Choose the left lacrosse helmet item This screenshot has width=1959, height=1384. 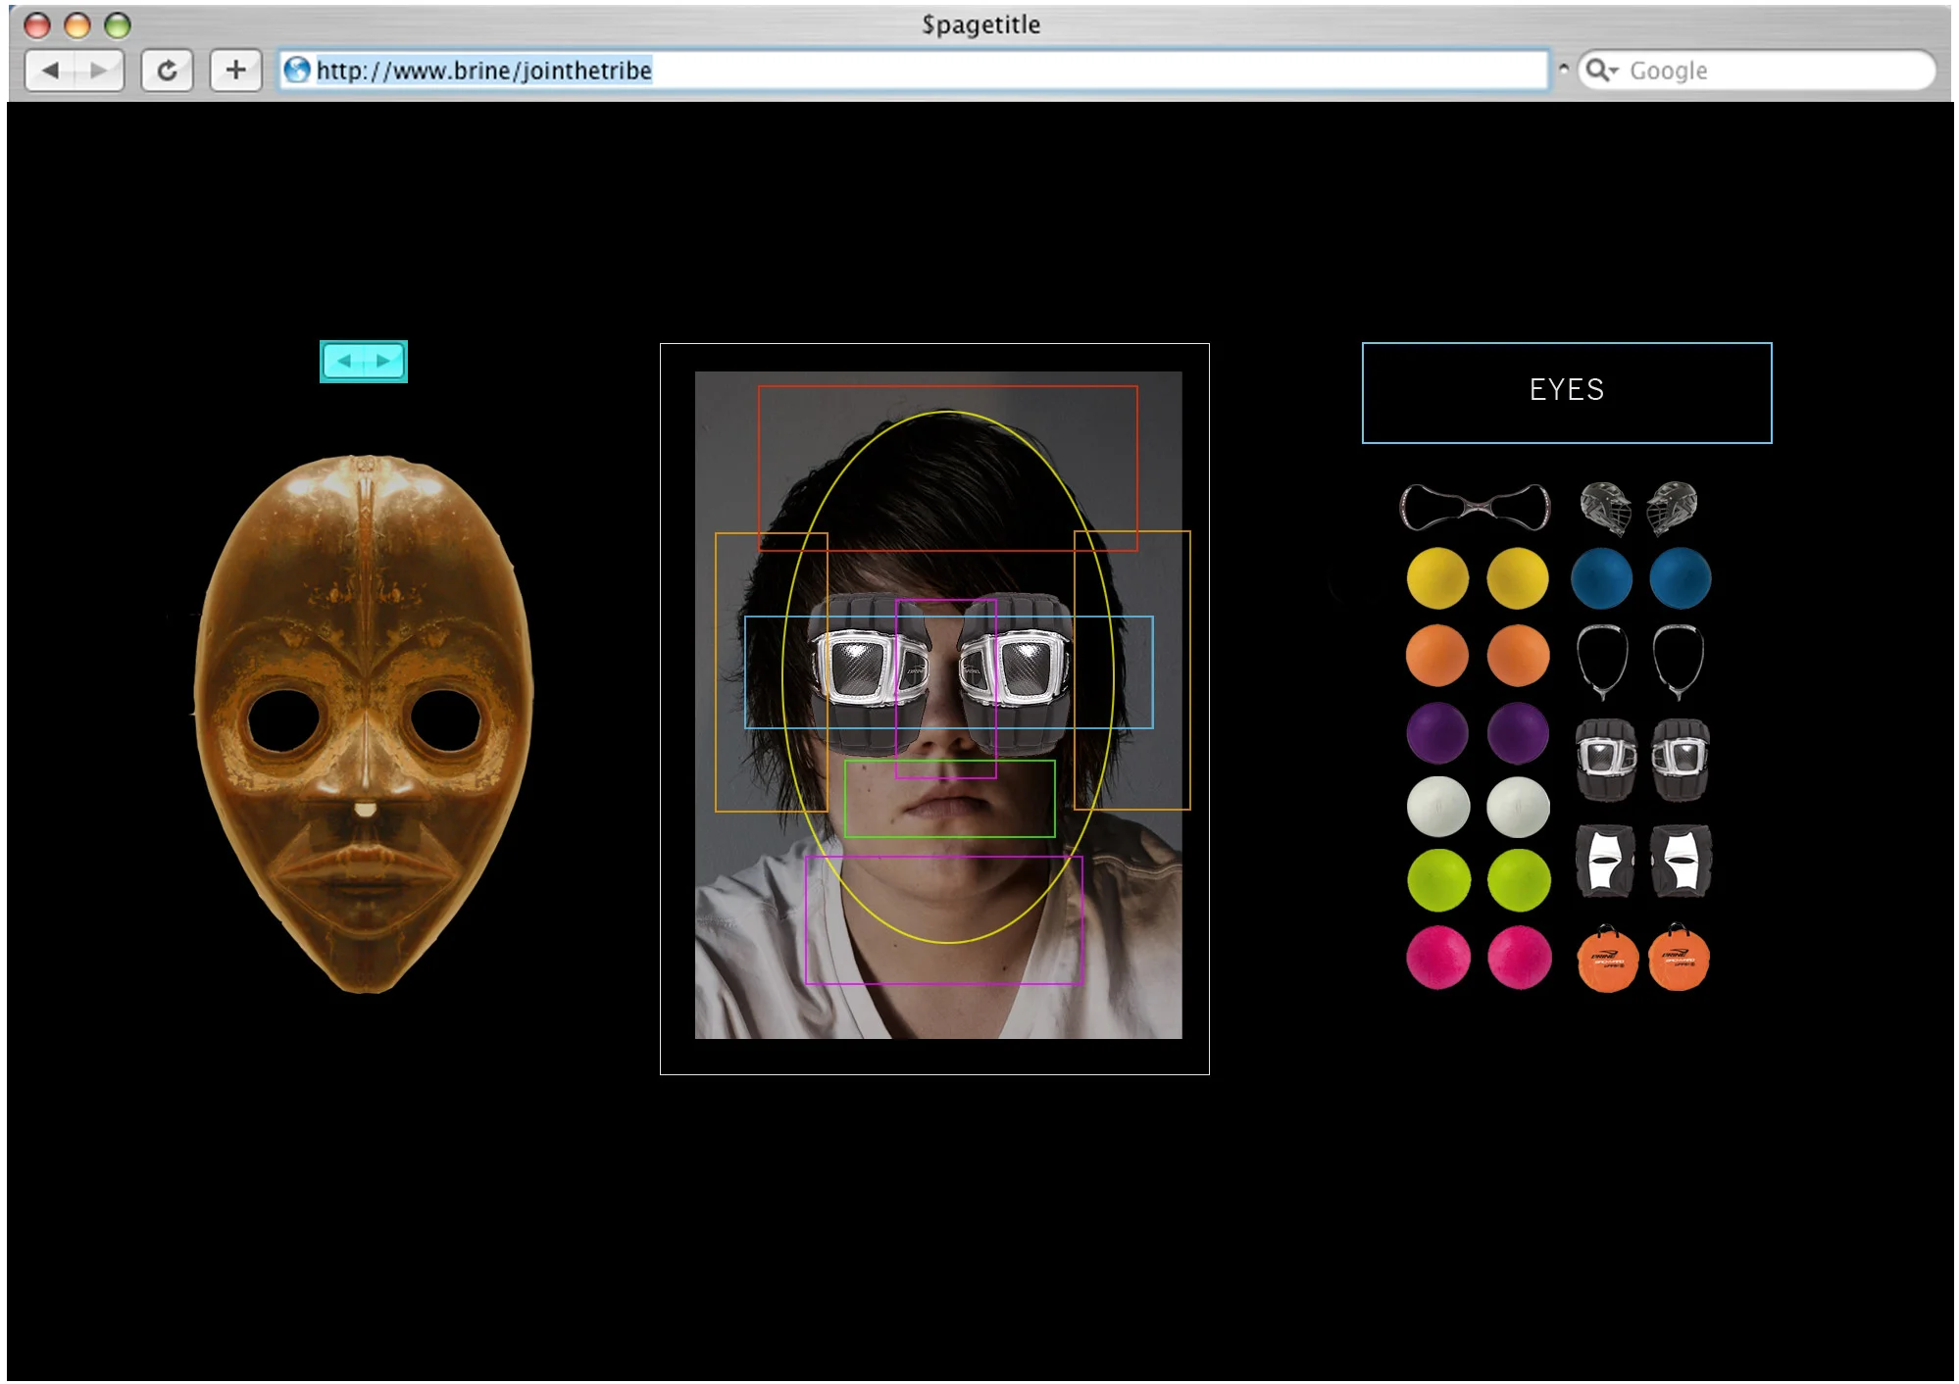click(x=1605, y=508)
